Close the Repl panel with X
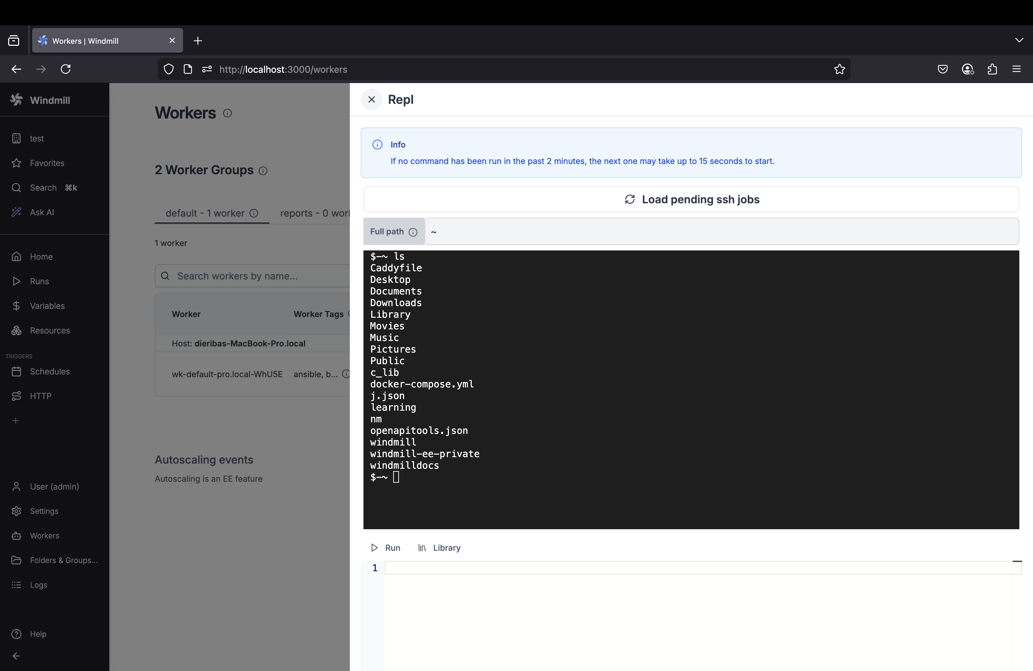The image size is (1033, 671). [371, 99]
